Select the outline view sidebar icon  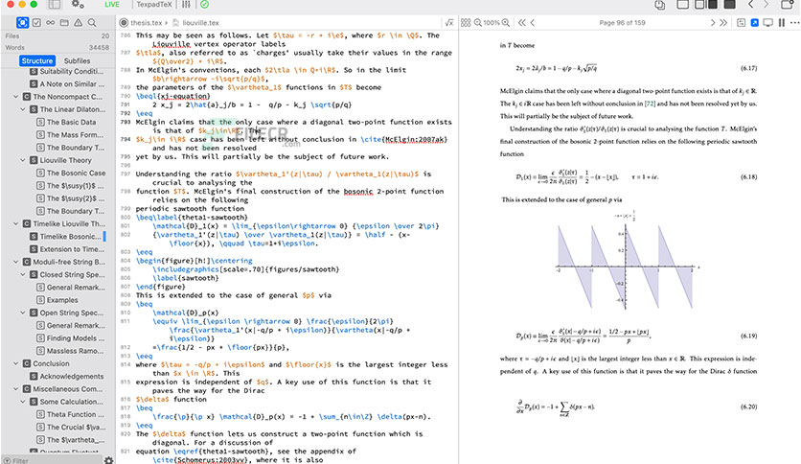coord(22,22)
